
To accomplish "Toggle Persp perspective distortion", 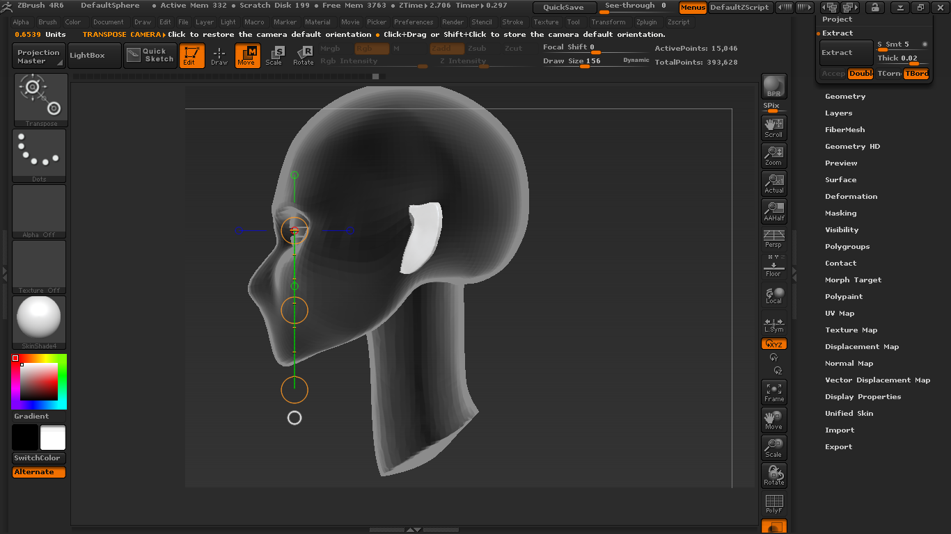I will pos(773,238).
